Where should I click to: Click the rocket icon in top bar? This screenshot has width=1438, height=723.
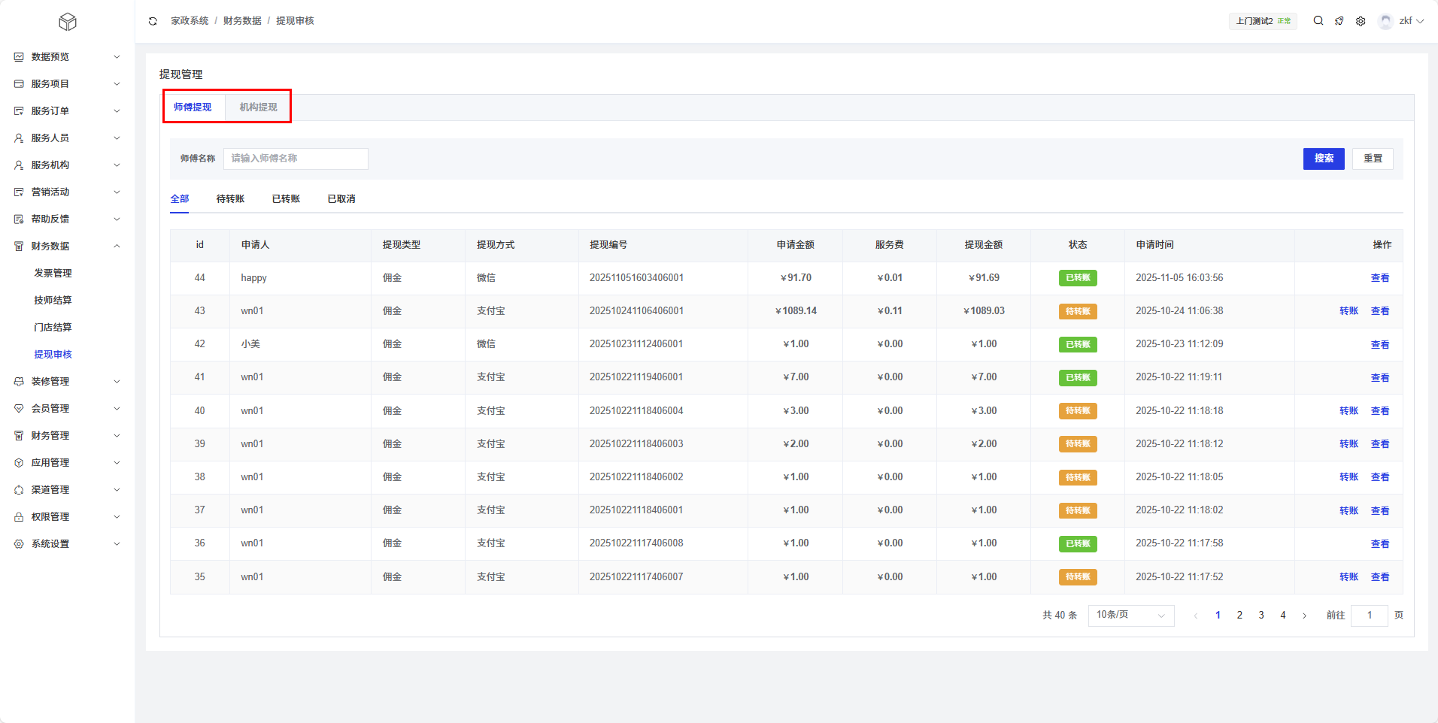(1339, 21)
